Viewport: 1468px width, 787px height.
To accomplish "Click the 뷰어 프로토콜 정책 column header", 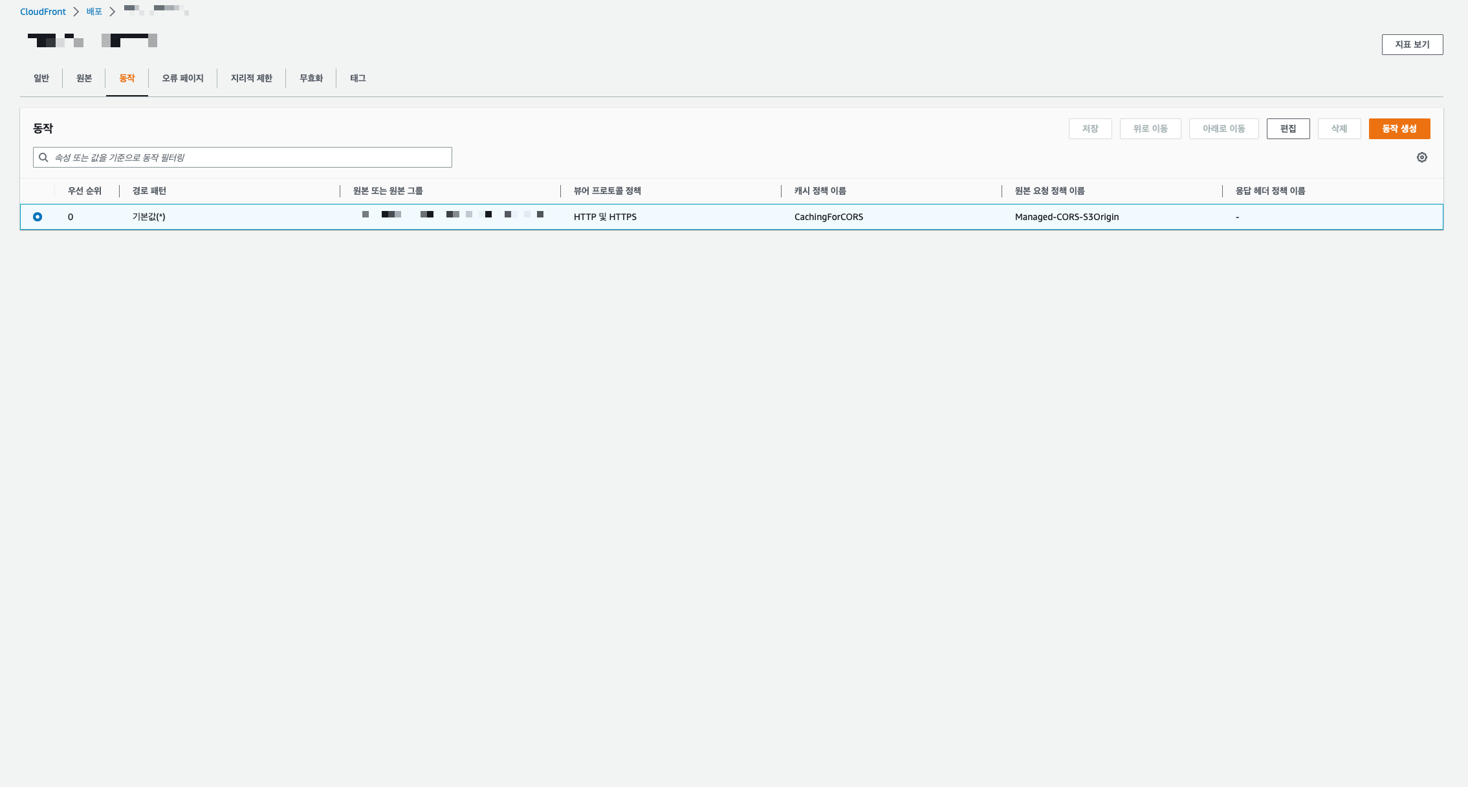I will [x=607, y=191].
